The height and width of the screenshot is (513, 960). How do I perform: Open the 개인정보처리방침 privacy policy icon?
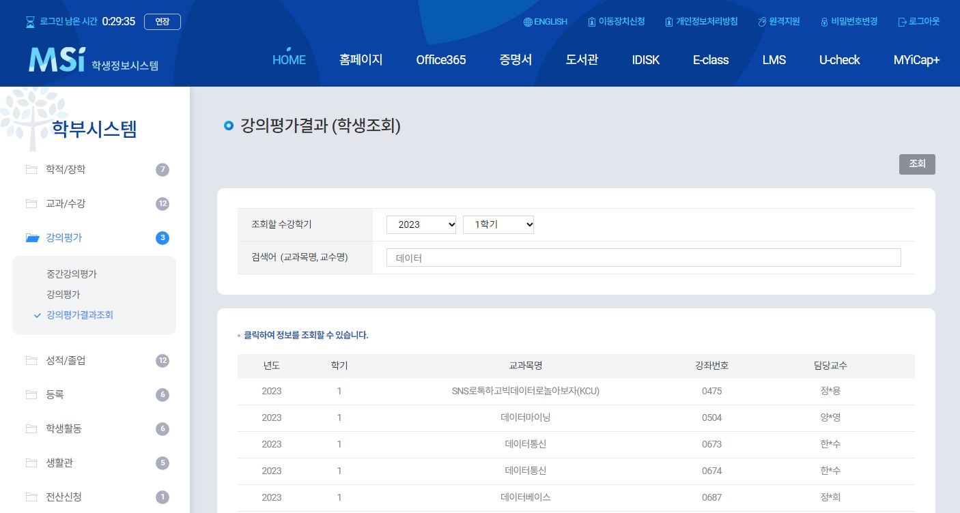pos(668,21)
